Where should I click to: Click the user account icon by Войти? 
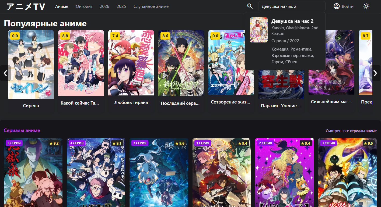[337, 6]
